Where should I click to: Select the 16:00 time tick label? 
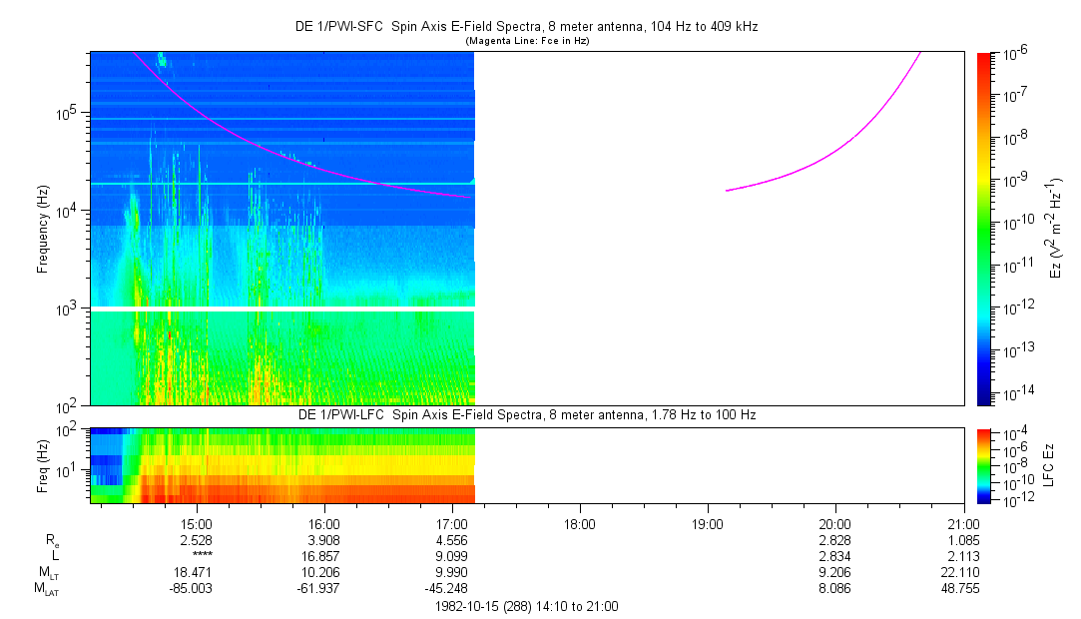(x=324, y=523)
